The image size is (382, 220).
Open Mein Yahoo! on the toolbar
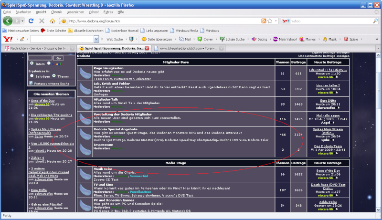click(285, 39)
